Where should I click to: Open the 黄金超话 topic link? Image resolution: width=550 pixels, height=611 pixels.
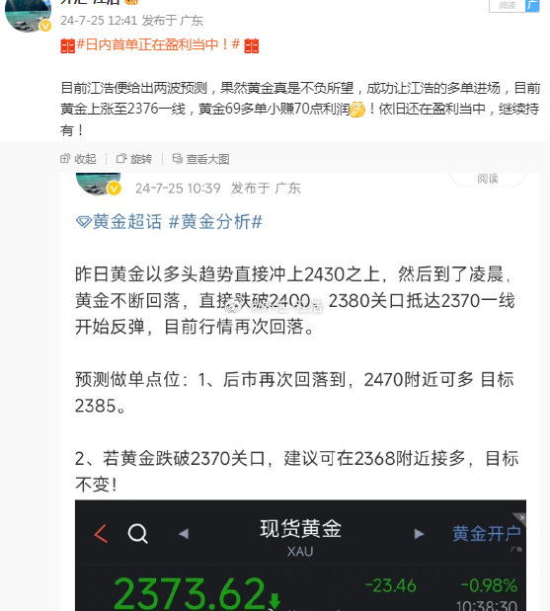[118, 222]
